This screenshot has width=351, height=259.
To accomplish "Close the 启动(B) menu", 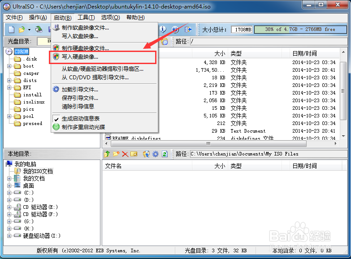I will coord(63,17).
